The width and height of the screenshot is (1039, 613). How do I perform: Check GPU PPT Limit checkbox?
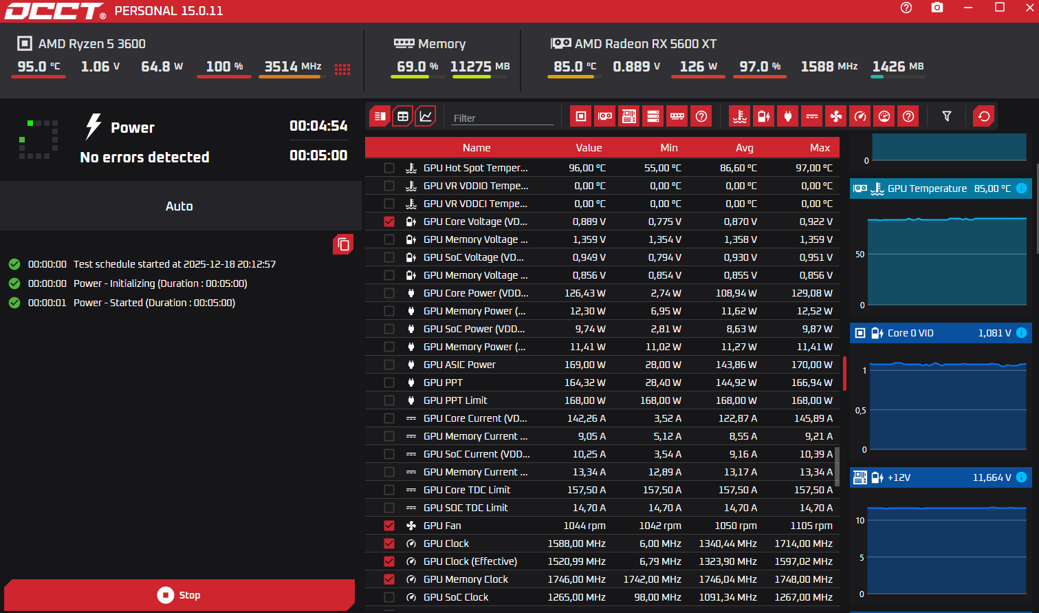click(x=389, y=400)
